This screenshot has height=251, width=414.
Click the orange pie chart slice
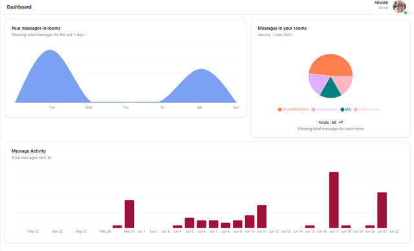pyautogui.click(x=331, y=64)
